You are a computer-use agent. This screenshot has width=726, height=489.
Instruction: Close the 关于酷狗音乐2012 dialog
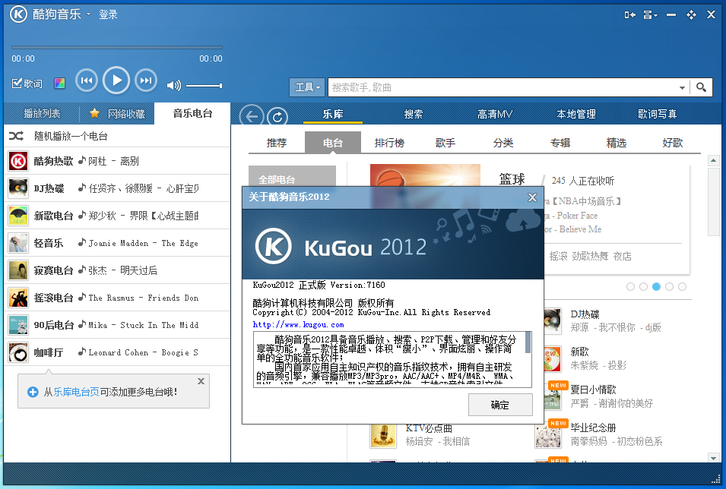532,197
